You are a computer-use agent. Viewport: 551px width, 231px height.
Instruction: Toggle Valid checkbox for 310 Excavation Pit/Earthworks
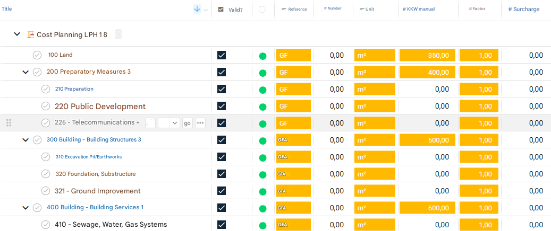coord(222,157)
